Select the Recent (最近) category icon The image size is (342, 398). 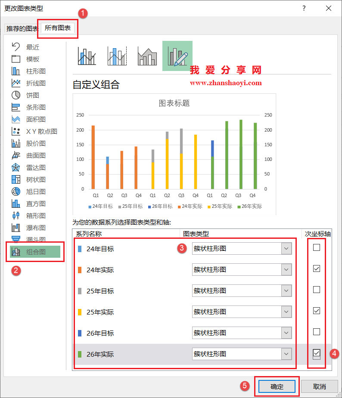pos(16,47)
